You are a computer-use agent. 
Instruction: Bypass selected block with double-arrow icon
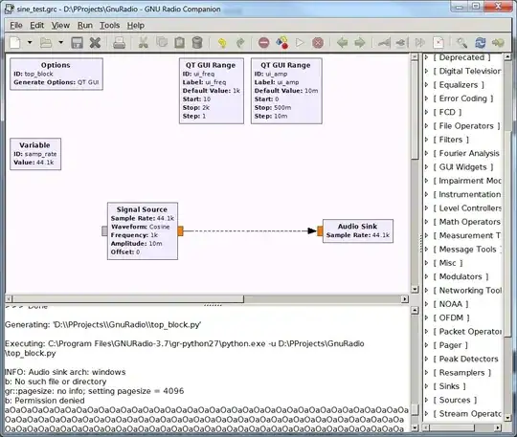(419, 43)
